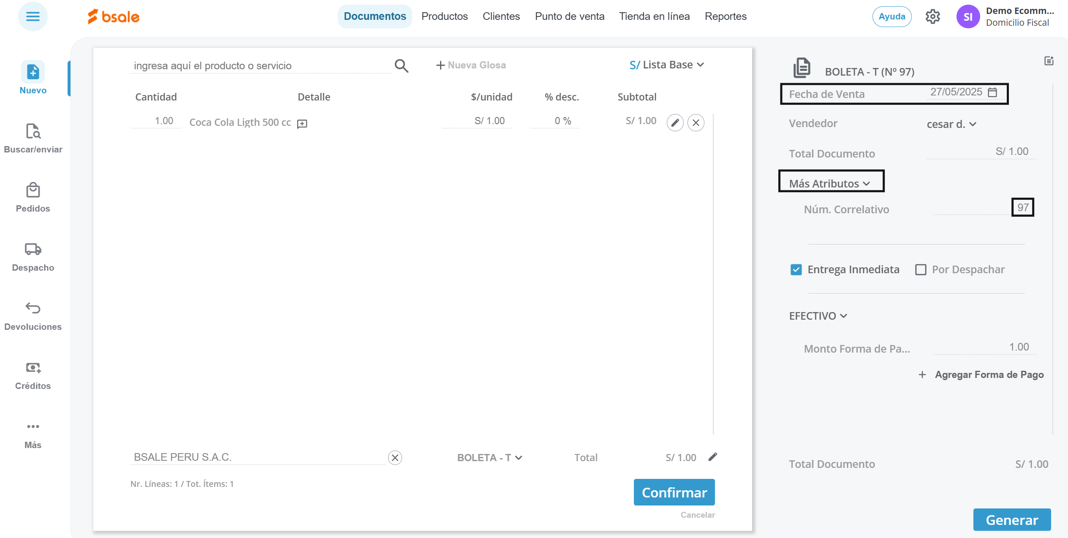Collapse the Más Atributos expander
This screenshot has height=538, width=1068.
coord(830,184)
